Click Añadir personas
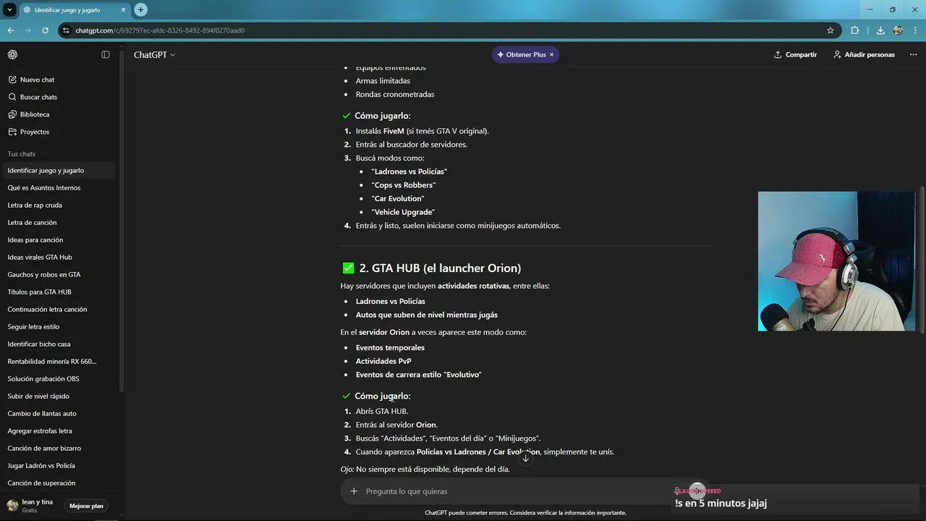The width and height of the screenshot is (926, 521). coord(864,55)
